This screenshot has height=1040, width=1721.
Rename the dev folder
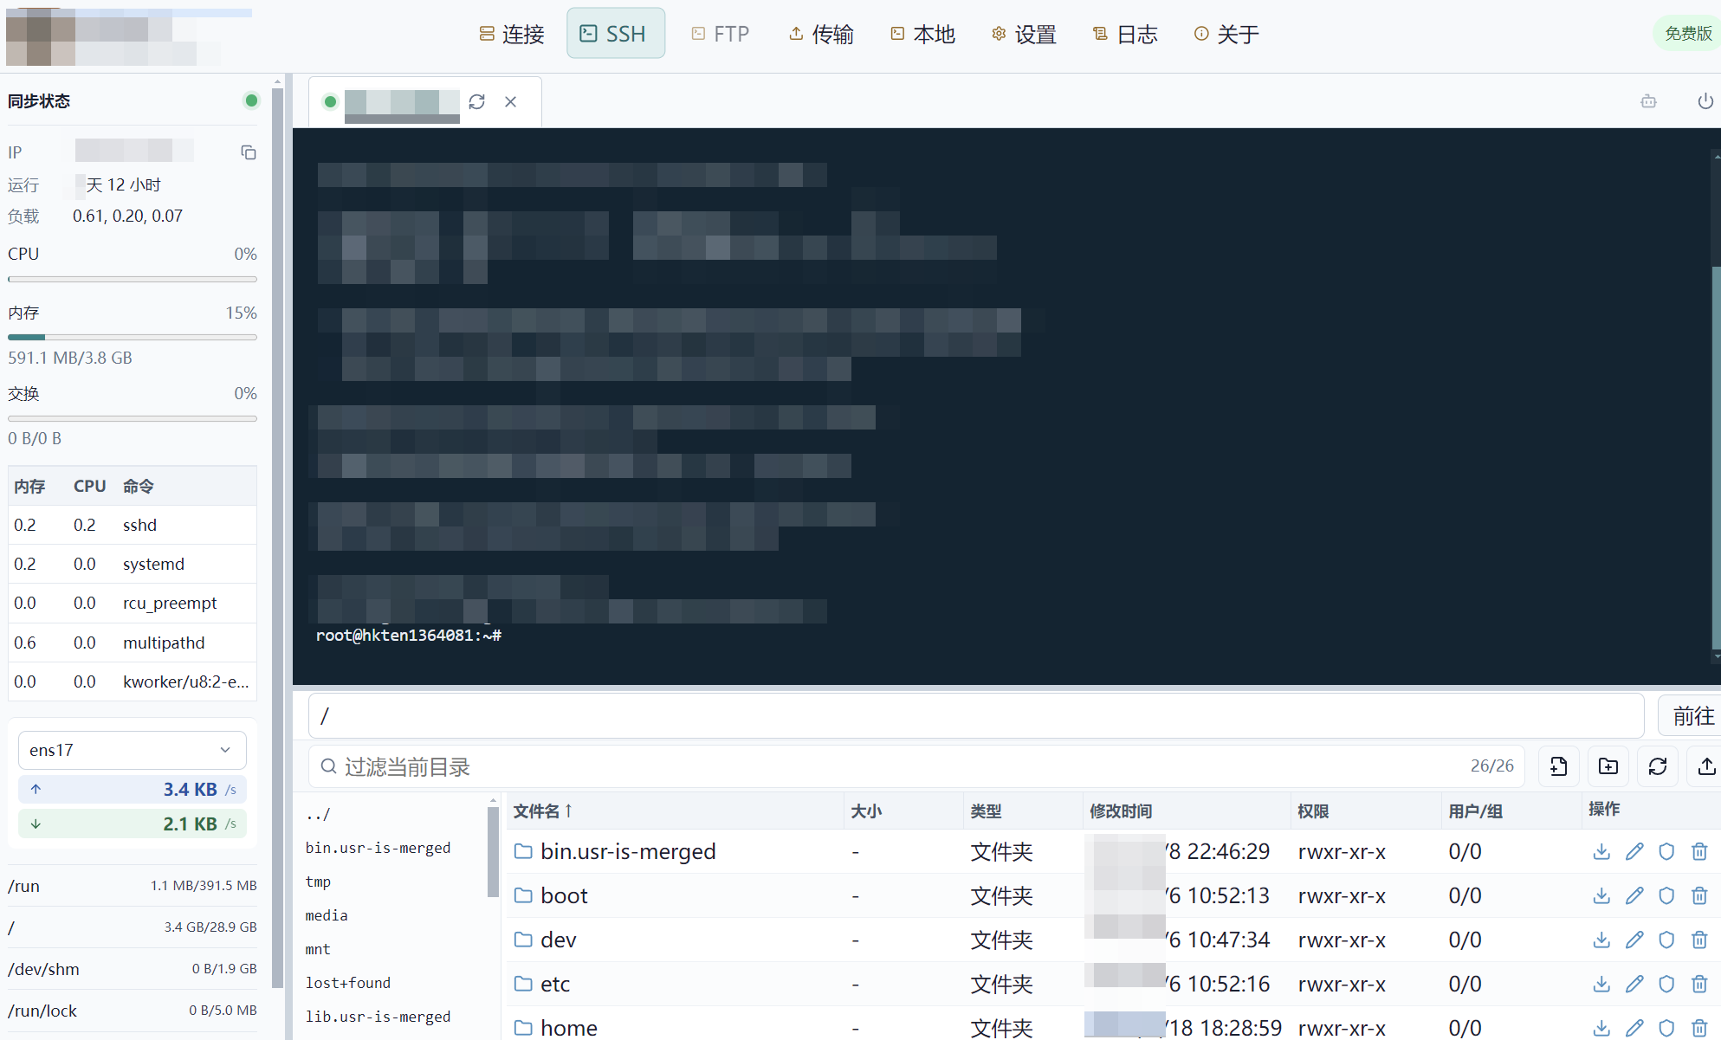pyautogui.click(x=1634, y=940)
